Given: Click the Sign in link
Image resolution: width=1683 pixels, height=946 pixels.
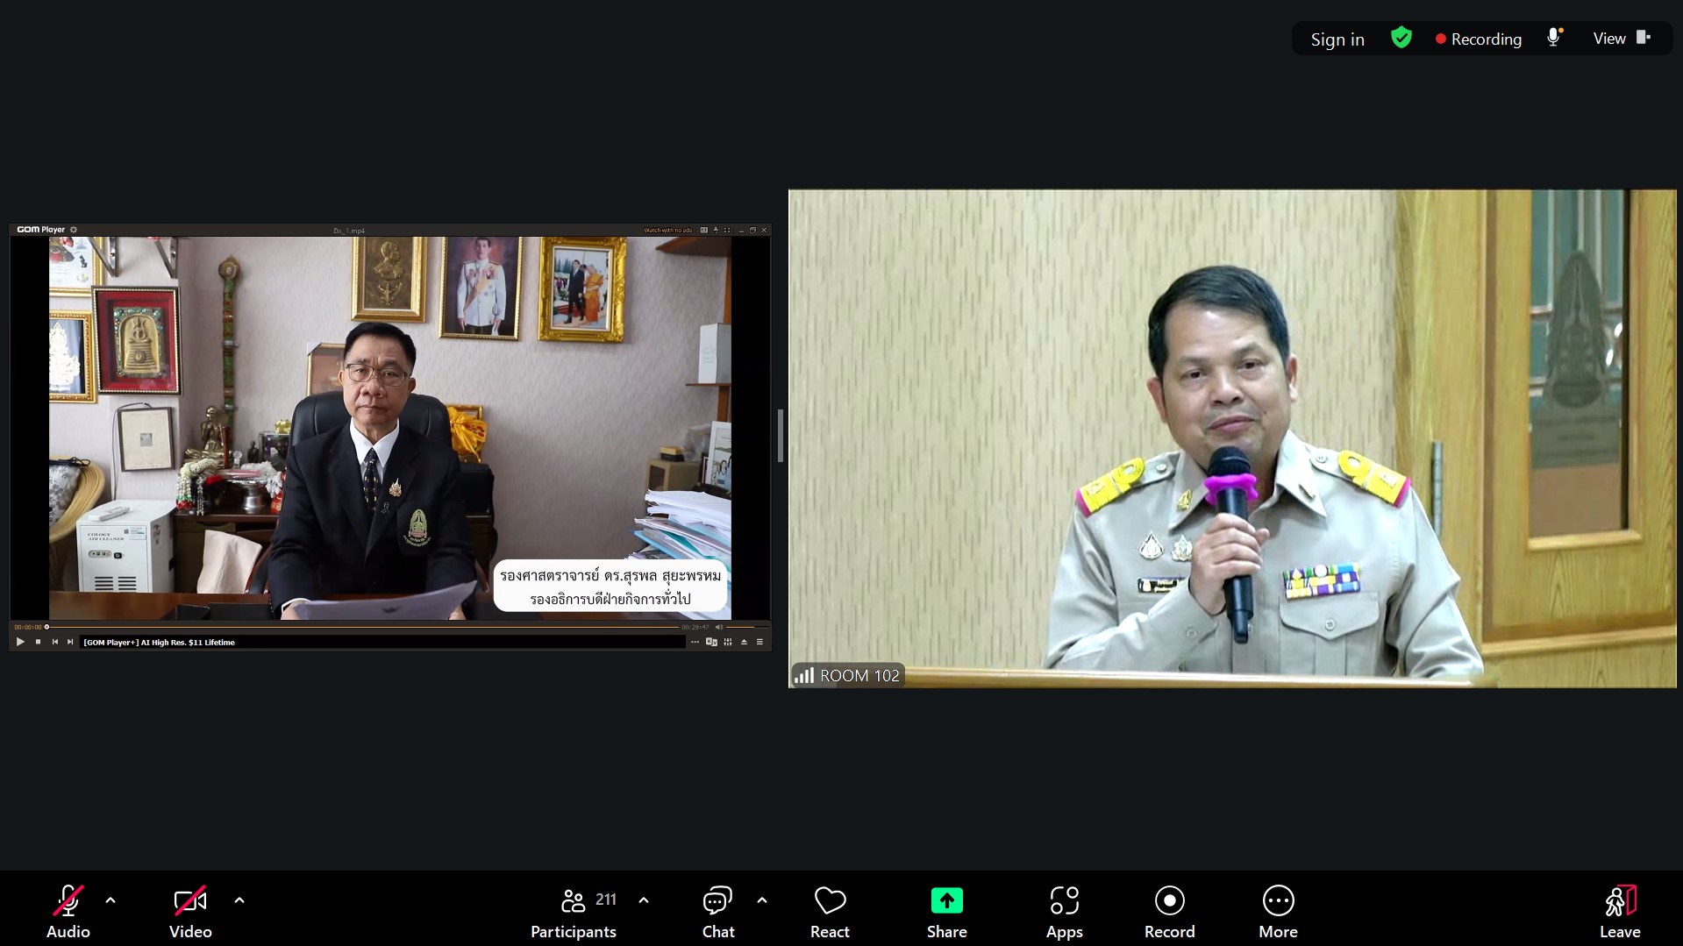Looking at the screenshot, I should coord(1337,39).
